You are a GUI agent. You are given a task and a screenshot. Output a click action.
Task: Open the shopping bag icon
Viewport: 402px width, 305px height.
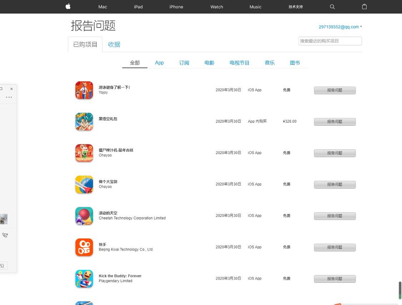364,7
